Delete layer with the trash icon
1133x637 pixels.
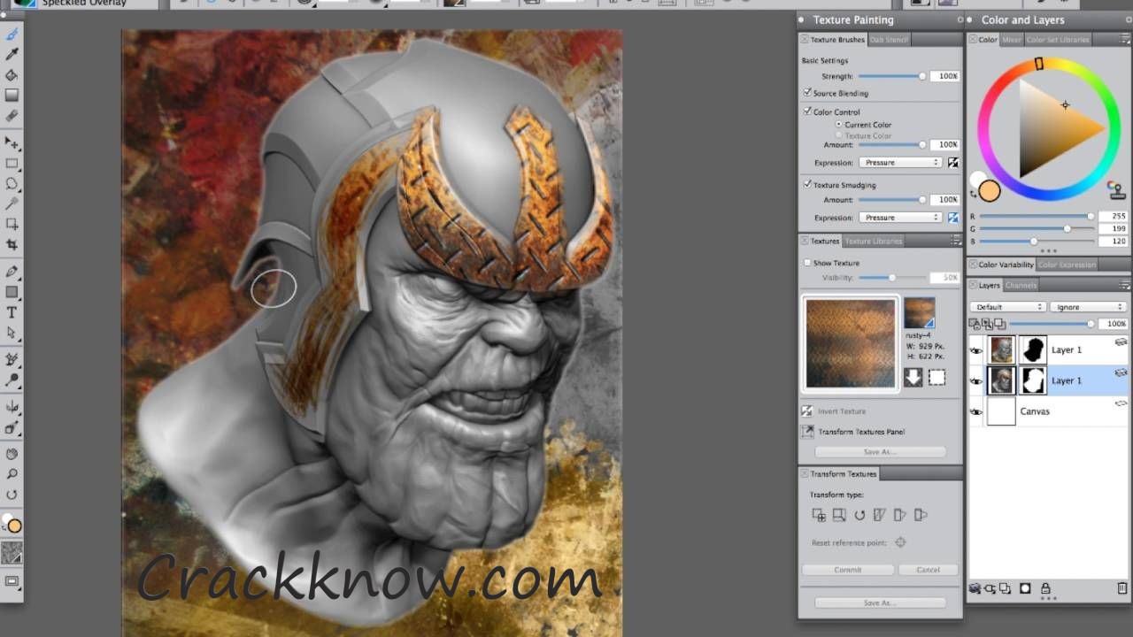point(1122,588)
